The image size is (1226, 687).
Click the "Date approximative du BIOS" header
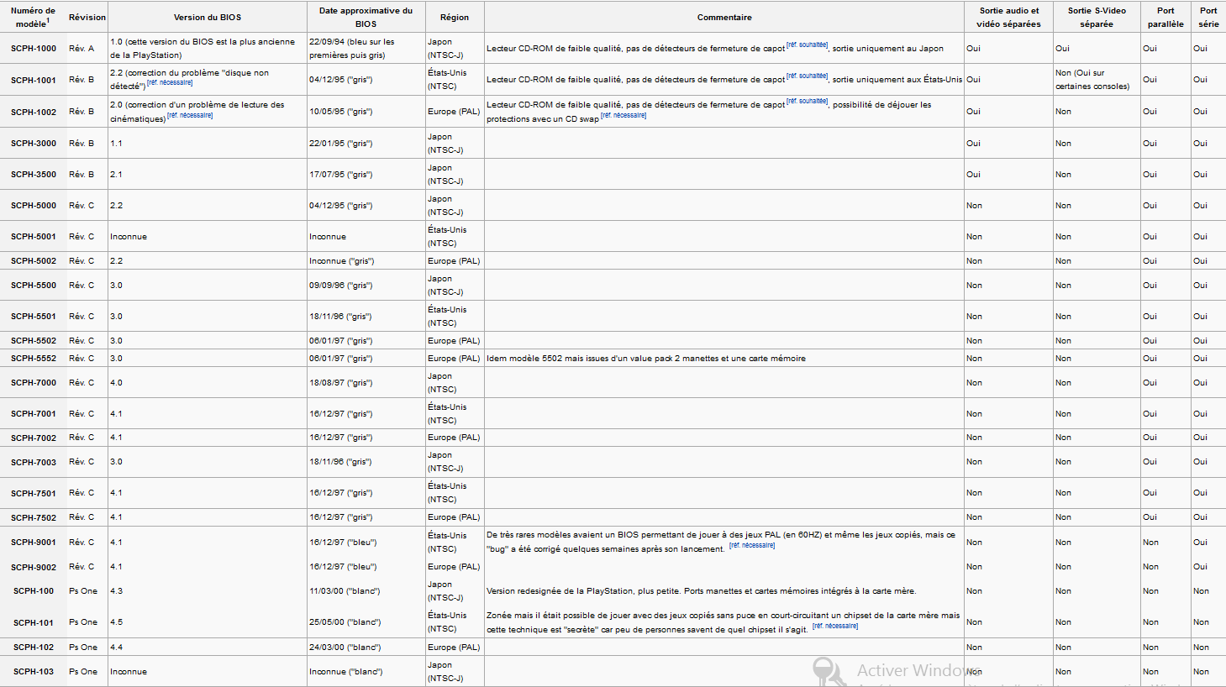(x=366, y=17)
